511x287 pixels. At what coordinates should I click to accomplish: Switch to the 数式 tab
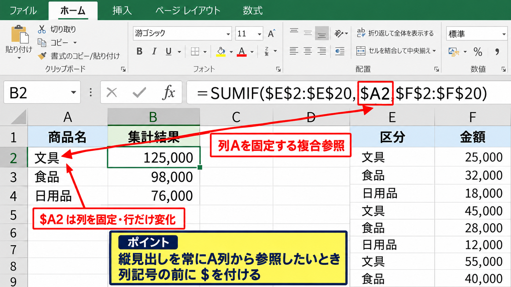tap(252, 11)
